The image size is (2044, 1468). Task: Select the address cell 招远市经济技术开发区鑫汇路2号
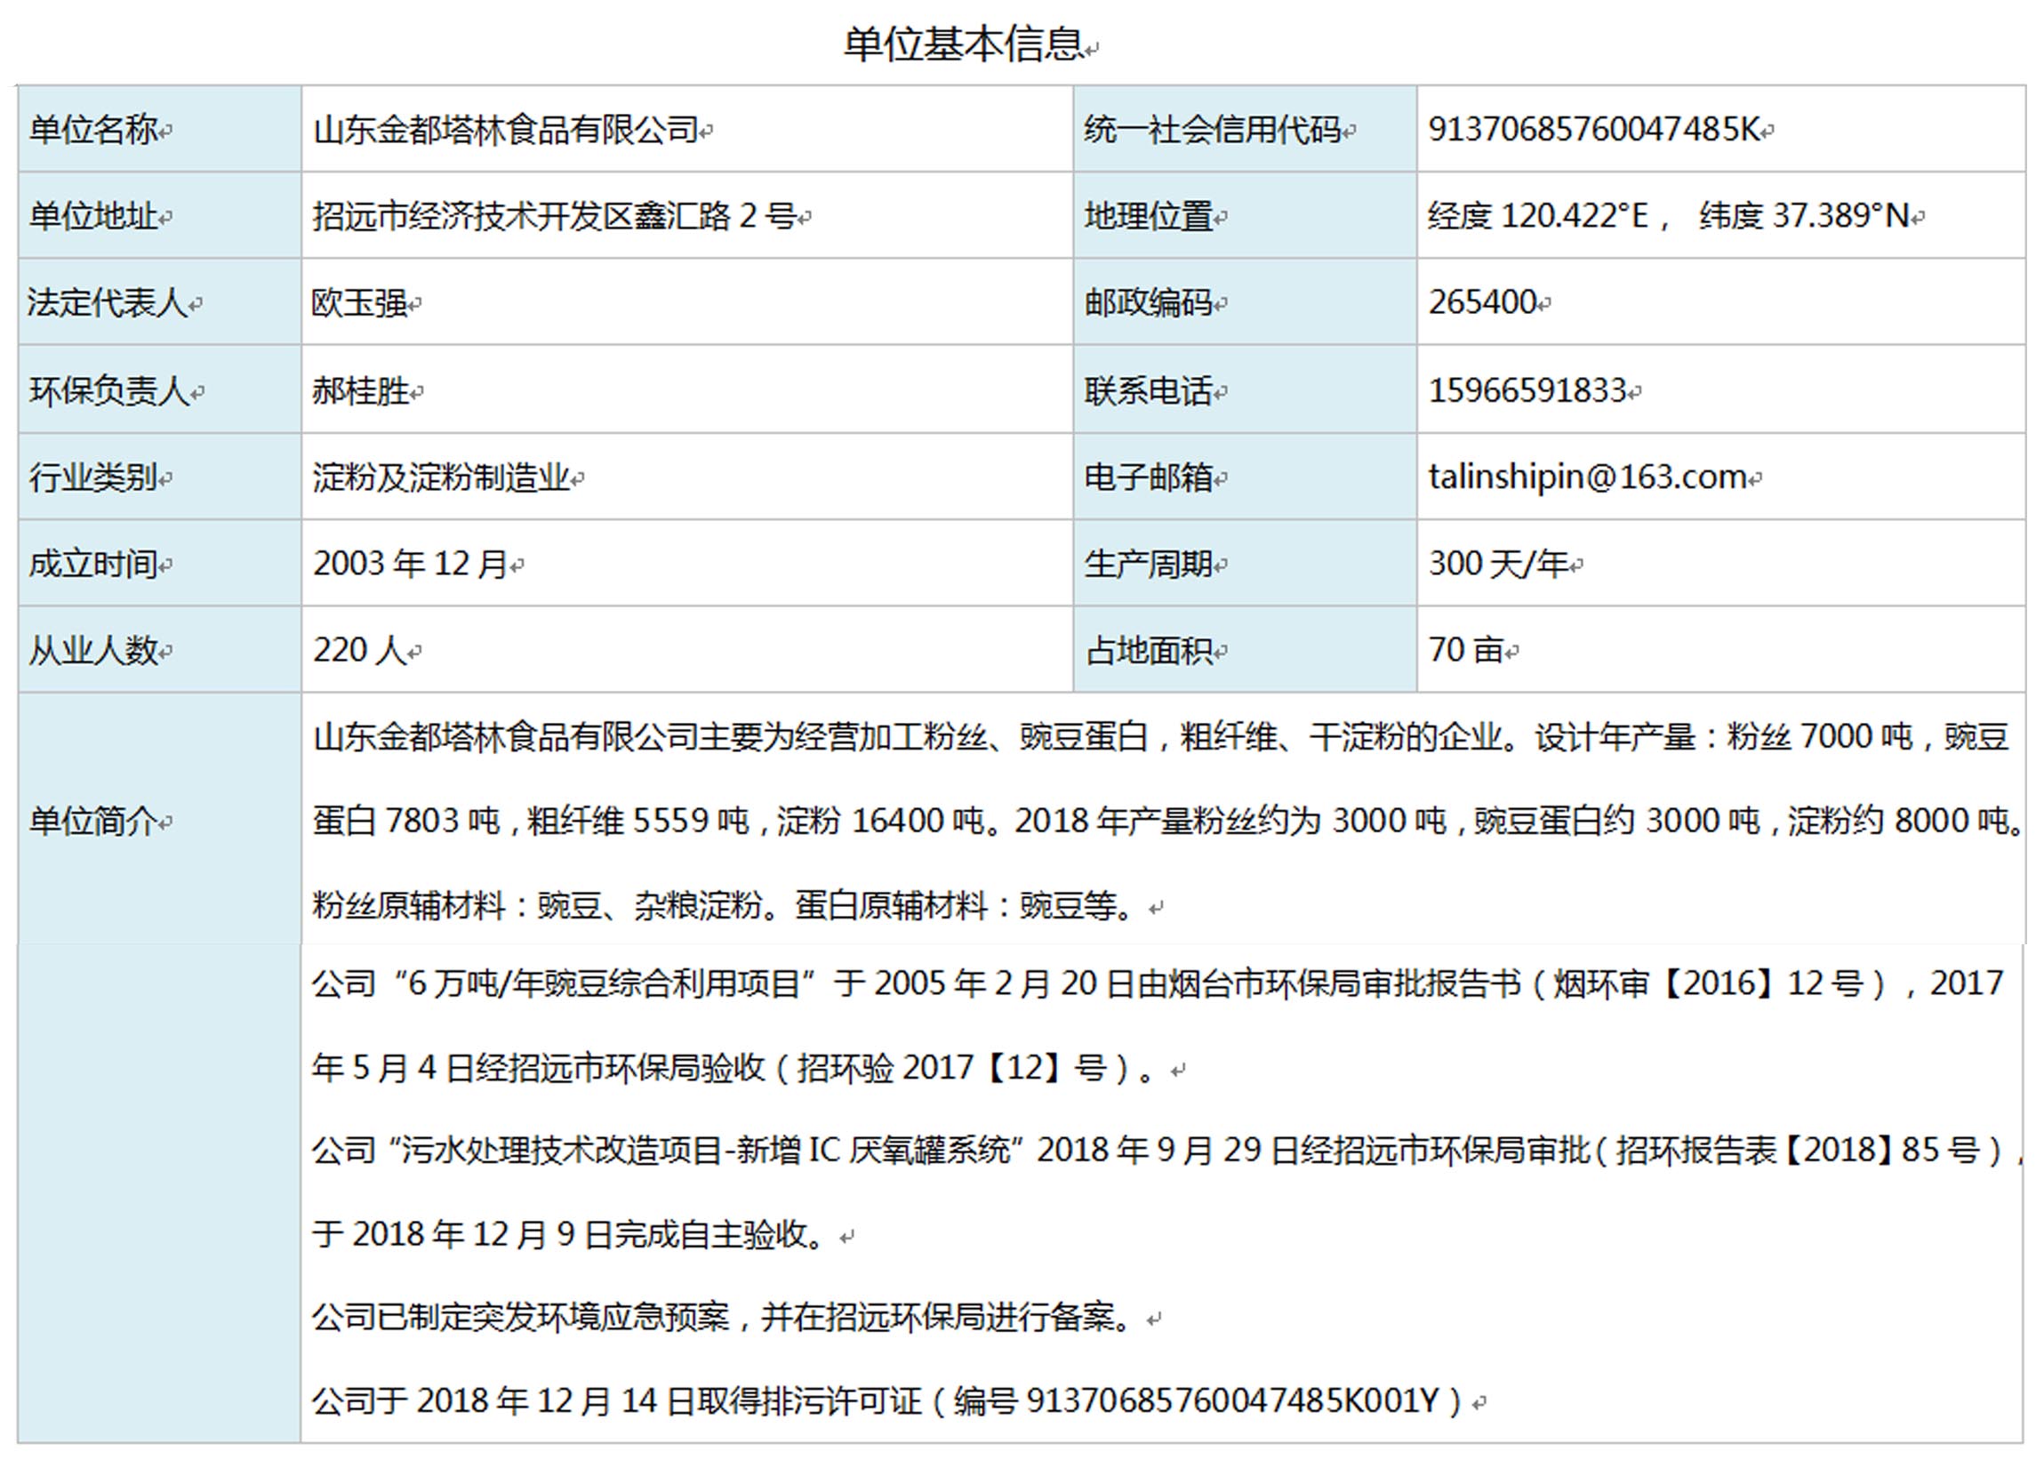click(x=553, y=216)
